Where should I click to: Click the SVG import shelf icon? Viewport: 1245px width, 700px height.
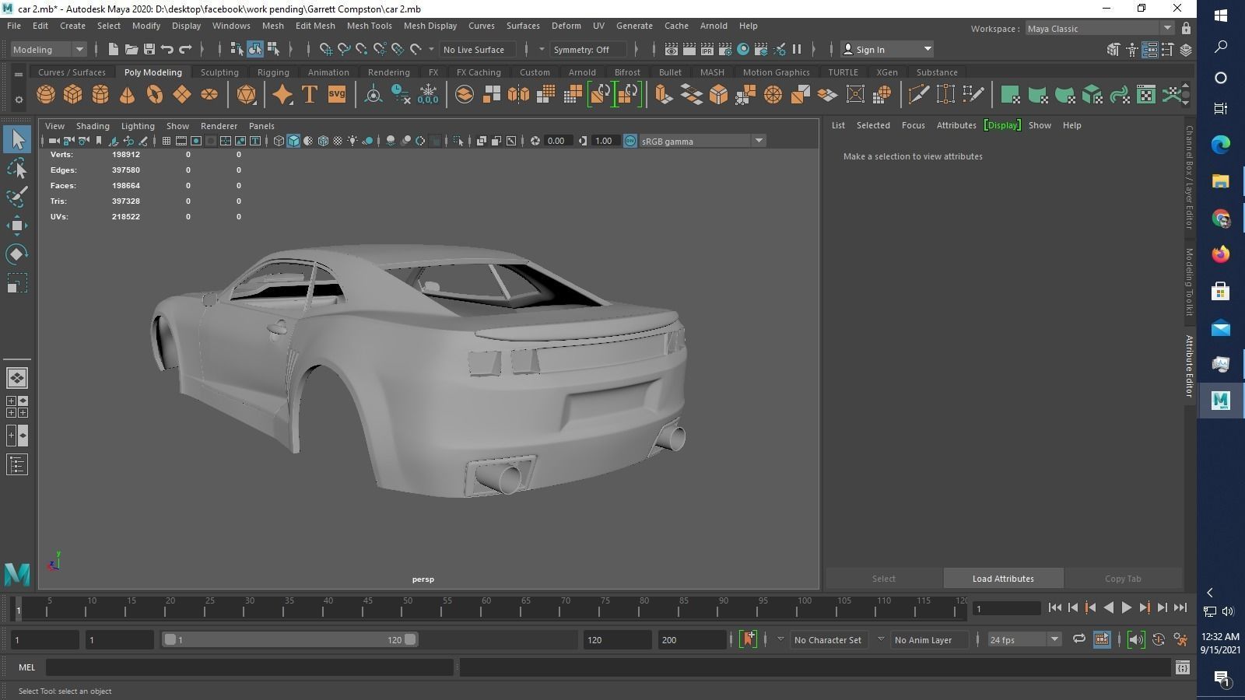pyautogui.click(x=337, y=95)
